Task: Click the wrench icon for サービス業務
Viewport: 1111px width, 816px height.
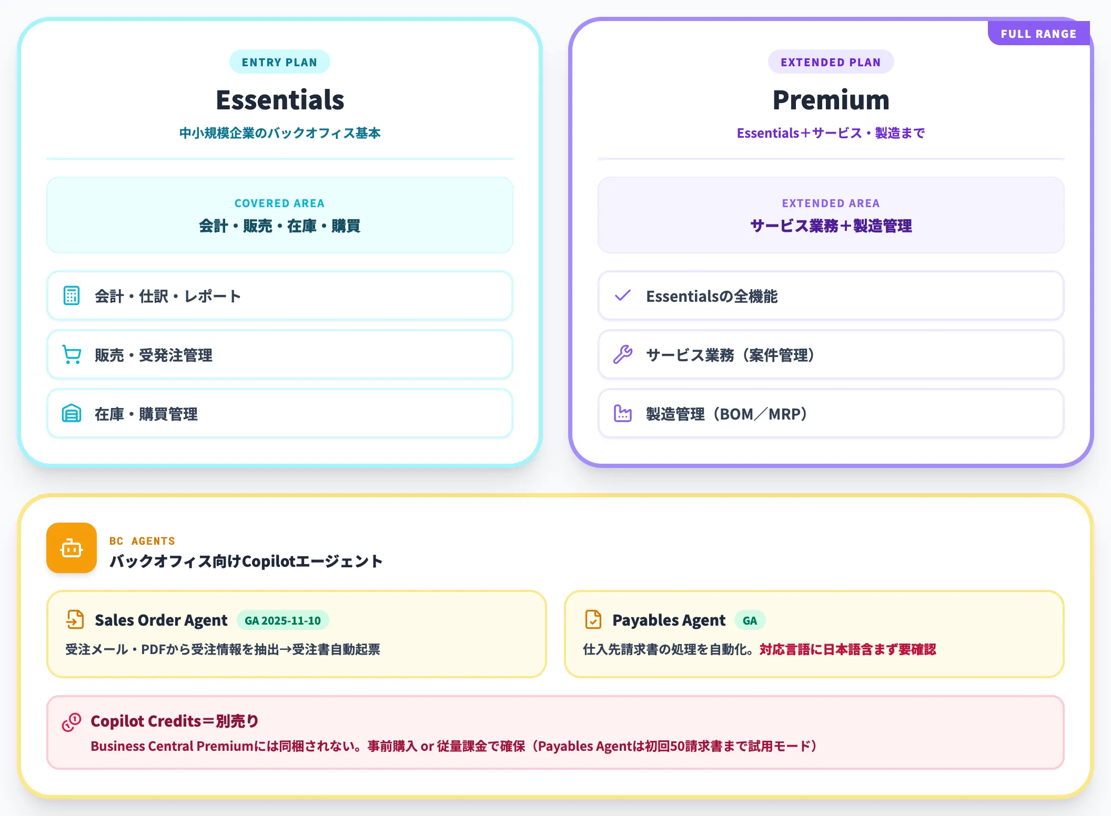Action: 623,354
